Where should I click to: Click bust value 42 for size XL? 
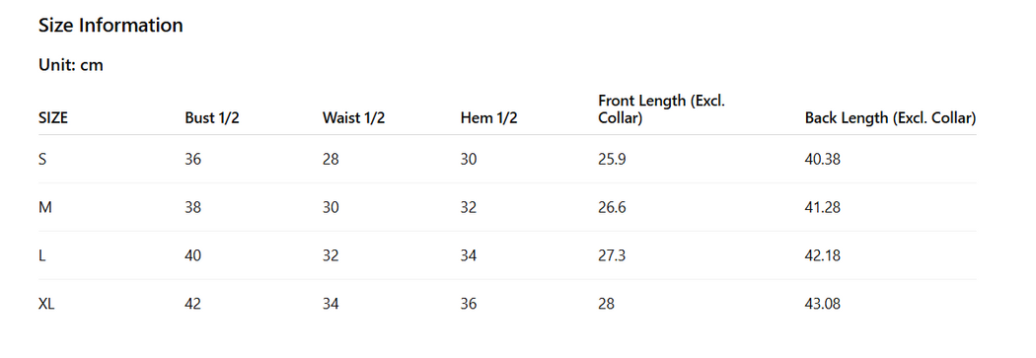193,304
